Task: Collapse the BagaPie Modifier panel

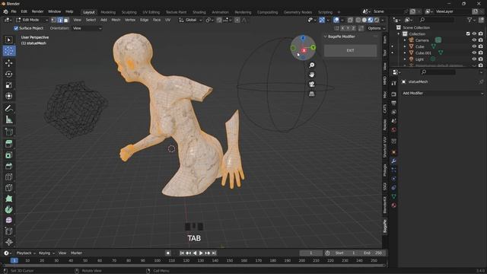Action: [326, 37]
